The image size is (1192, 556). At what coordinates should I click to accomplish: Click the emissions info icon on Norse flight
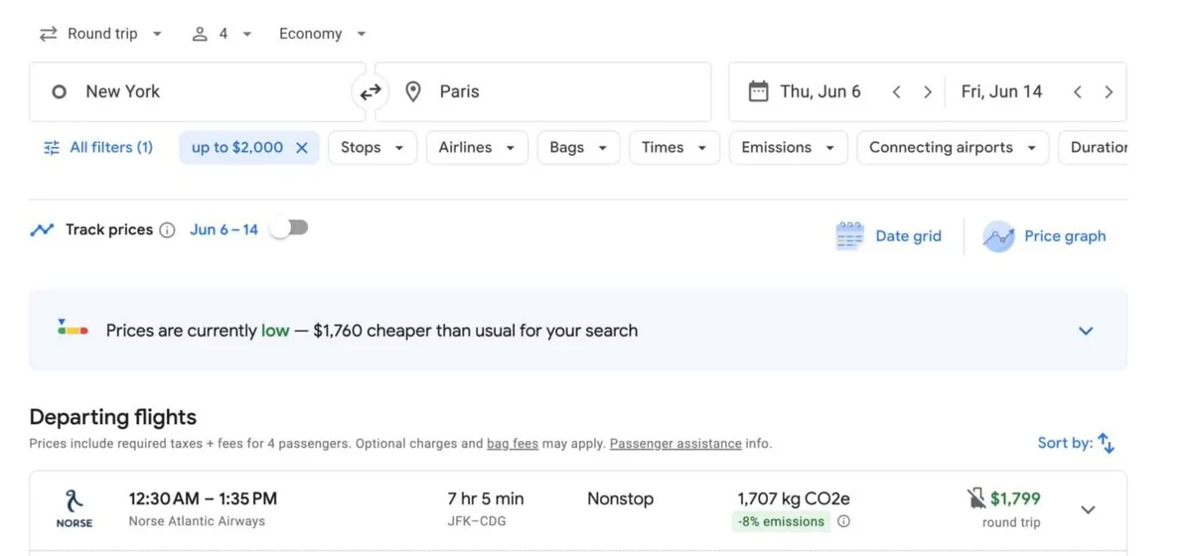tap(843, 522)
